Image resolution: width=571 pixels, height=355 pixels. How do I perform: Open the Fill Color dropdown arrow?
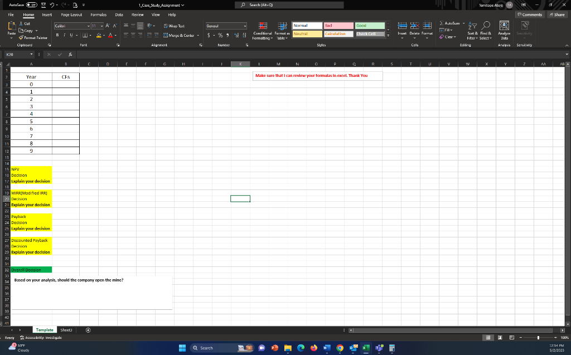click(x=104, y=35)
